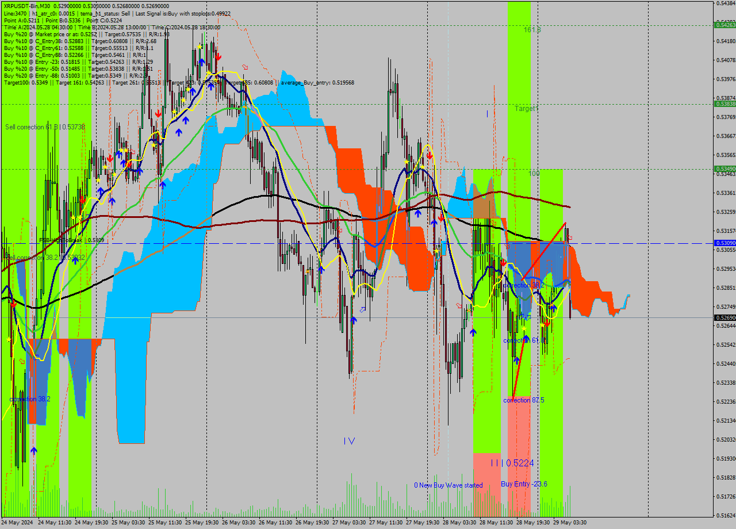Select 'Sell correction 61.8 | 0.53738' label
Viewport: 736px width, 529px height.
[x=45, y=126]
